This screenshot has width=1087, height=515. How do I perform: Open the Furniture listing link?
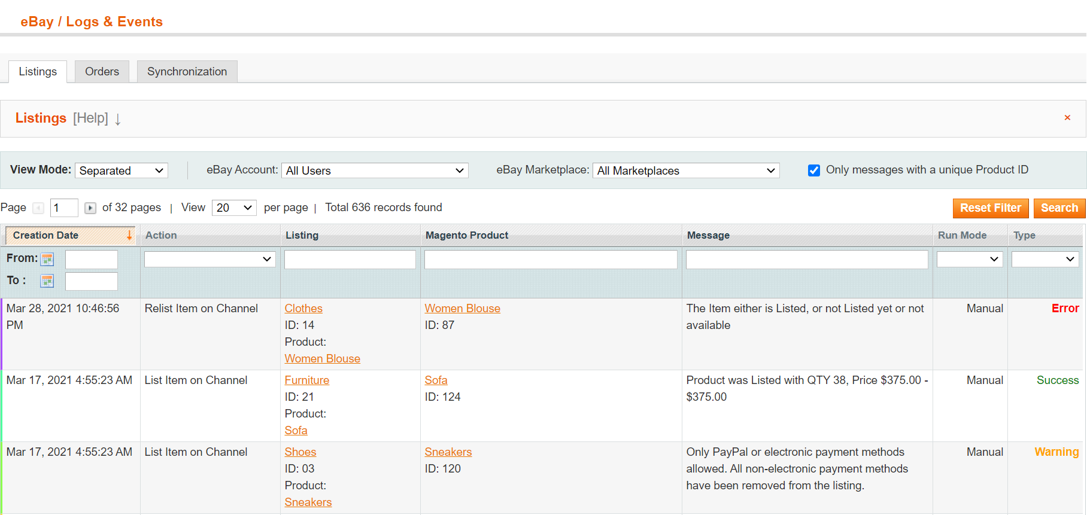[x=307, y=380]
